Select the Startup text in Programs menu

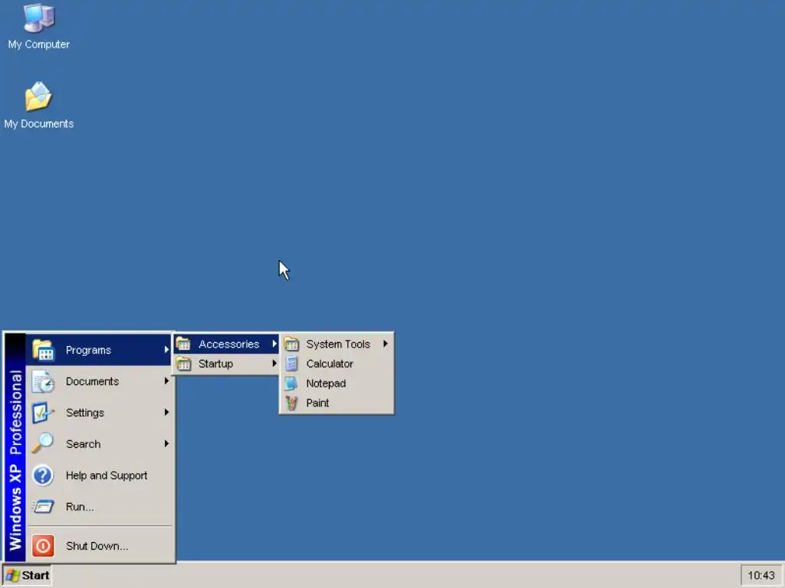(215, 364)
